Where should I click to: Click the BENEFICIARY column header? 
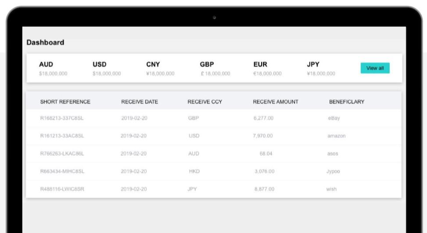click(x=347, y=102)
